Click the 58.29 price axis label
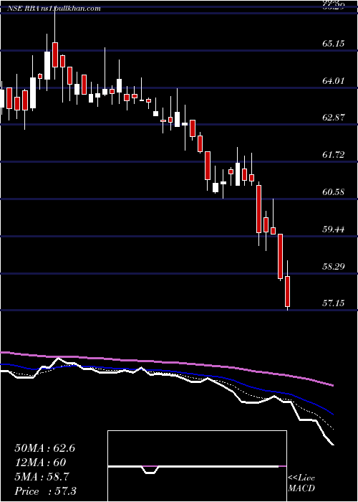 click(x=334, y=266)
